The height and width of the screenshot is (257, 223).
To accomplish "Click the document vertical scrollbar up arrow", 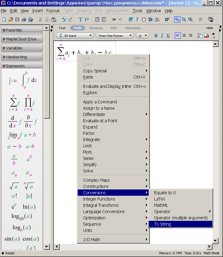I will point(216,44).
